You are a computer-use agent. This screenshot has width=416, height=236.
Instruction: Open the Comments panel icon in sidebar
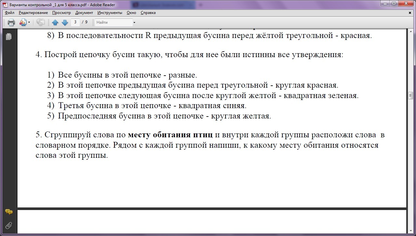click(x=9, y=212)
